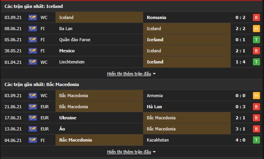The height and width of the screenshot is (159, 264).
Task: Click the orange H badge for Armenia match
Action: (x=256, y=96)
